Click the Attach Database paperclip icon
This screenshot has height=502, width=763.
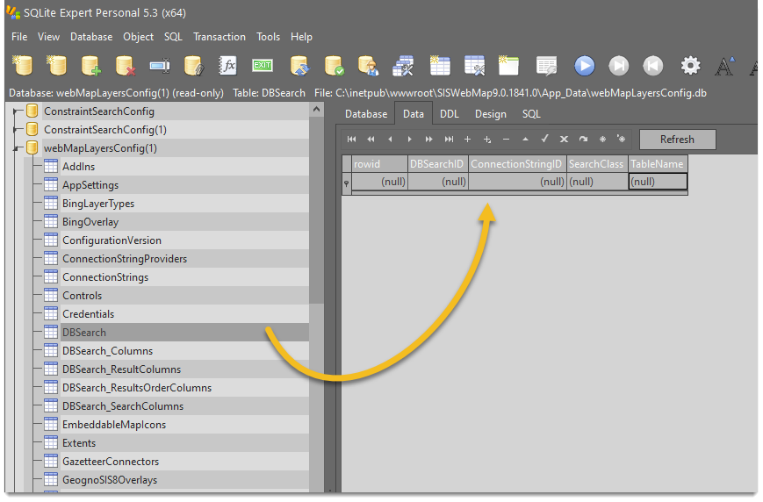pos(194,66)
